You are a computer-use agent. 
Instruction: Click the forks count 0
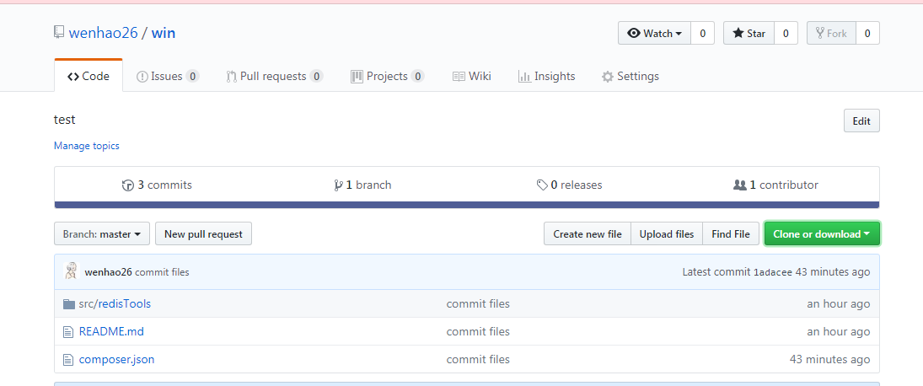click(x=867, y=34)
